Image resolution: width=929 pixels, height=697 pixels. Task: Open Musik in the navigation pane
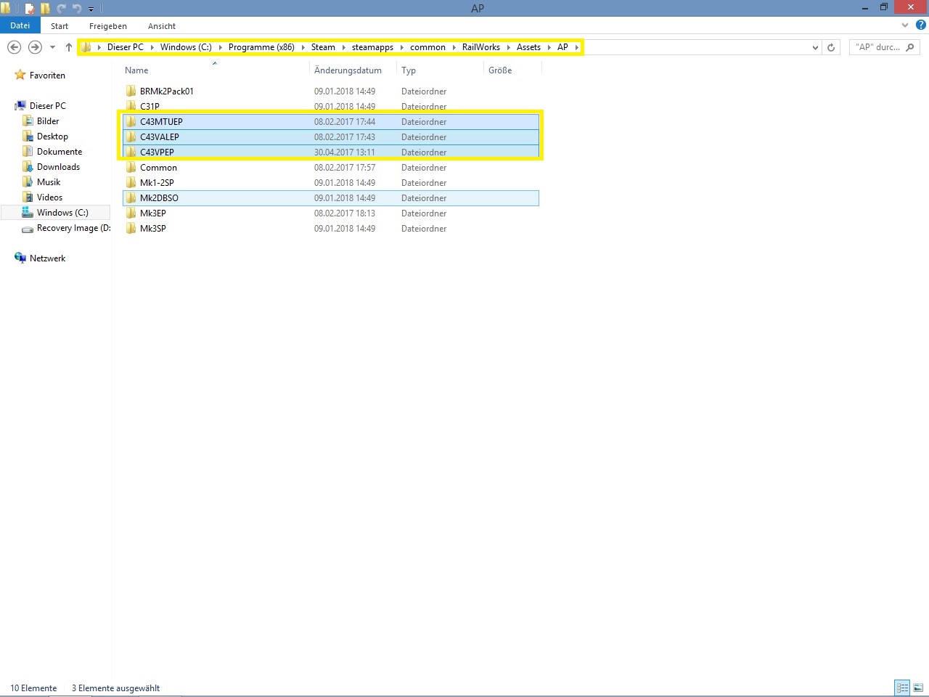tap(49, 182)
